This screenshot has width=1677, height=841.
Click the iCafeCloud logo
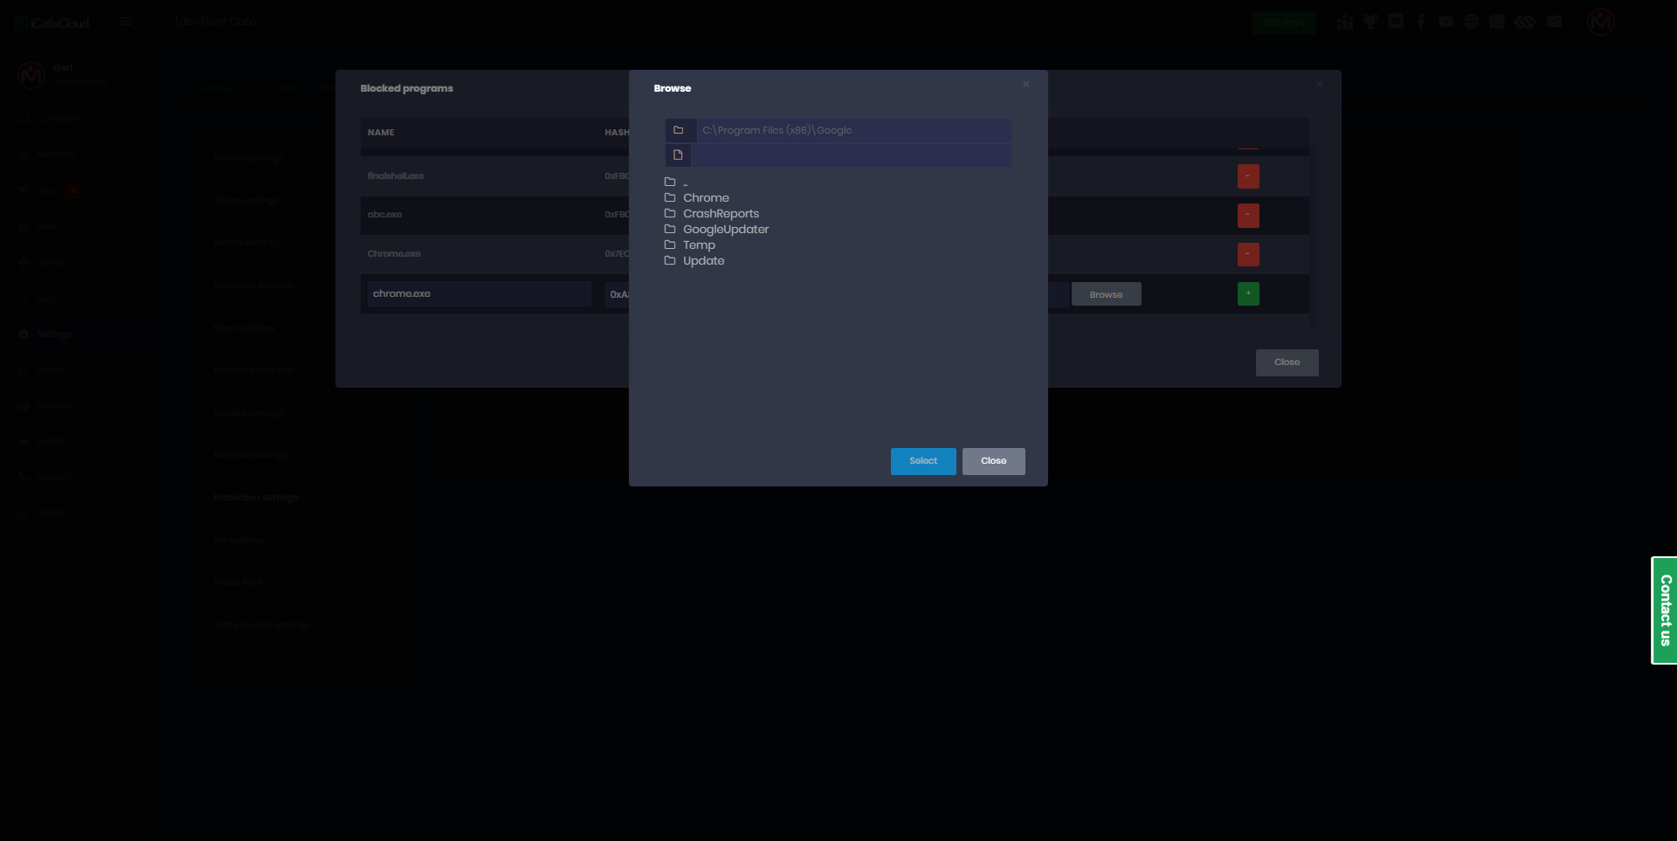(x=52, y=23)
